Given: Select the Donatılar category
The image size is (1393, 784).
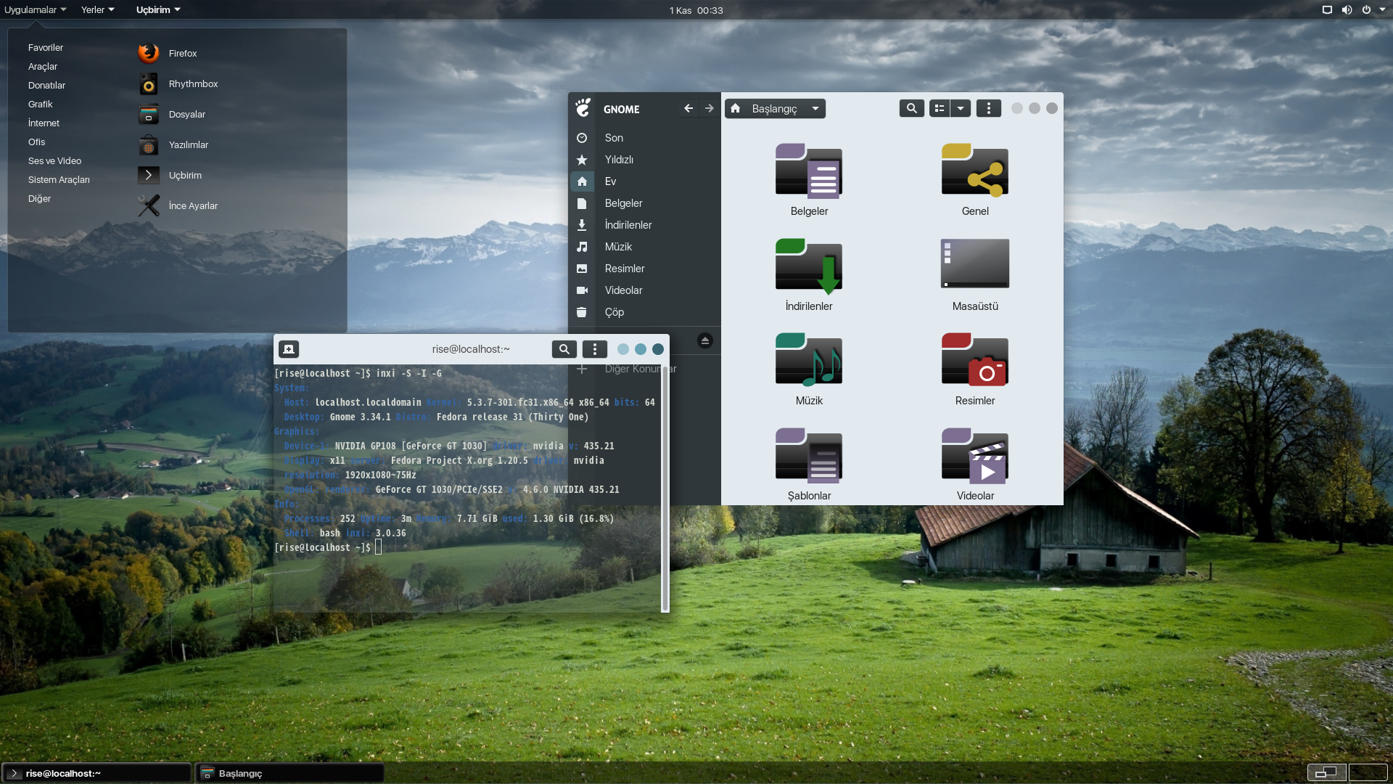Looking at the screenshot, I should point(46,86).
